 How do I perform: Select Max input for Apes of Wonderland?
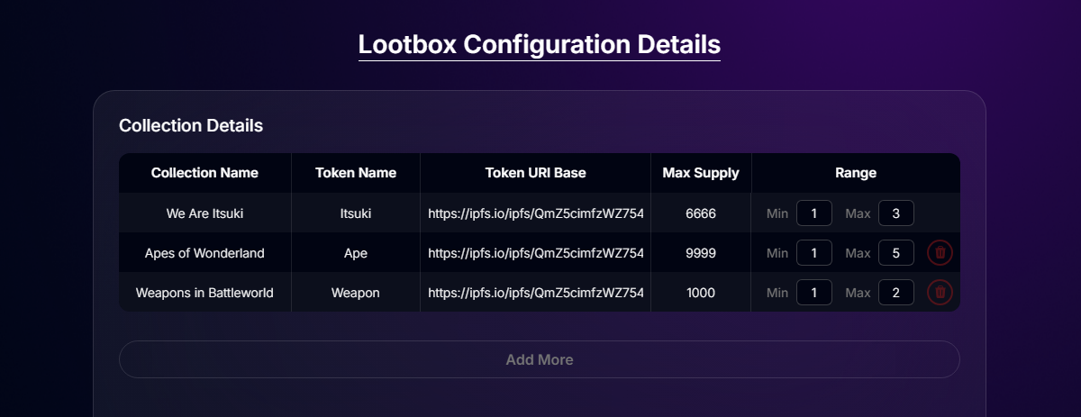[896, 253]
